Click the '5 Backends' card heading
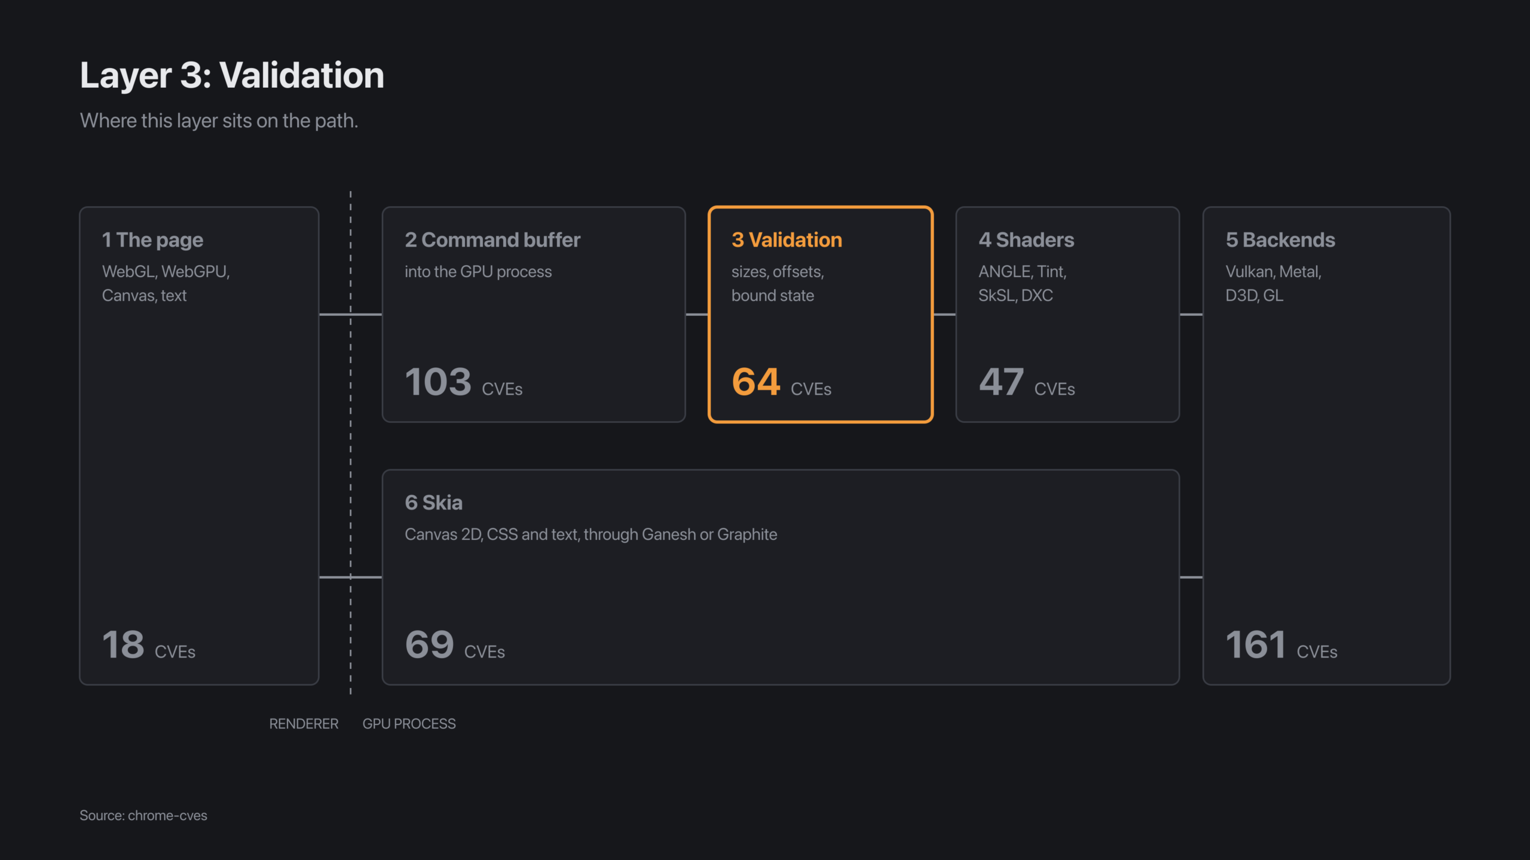This screenshot has height=860, width=1530. click(x=1280, y=239)
